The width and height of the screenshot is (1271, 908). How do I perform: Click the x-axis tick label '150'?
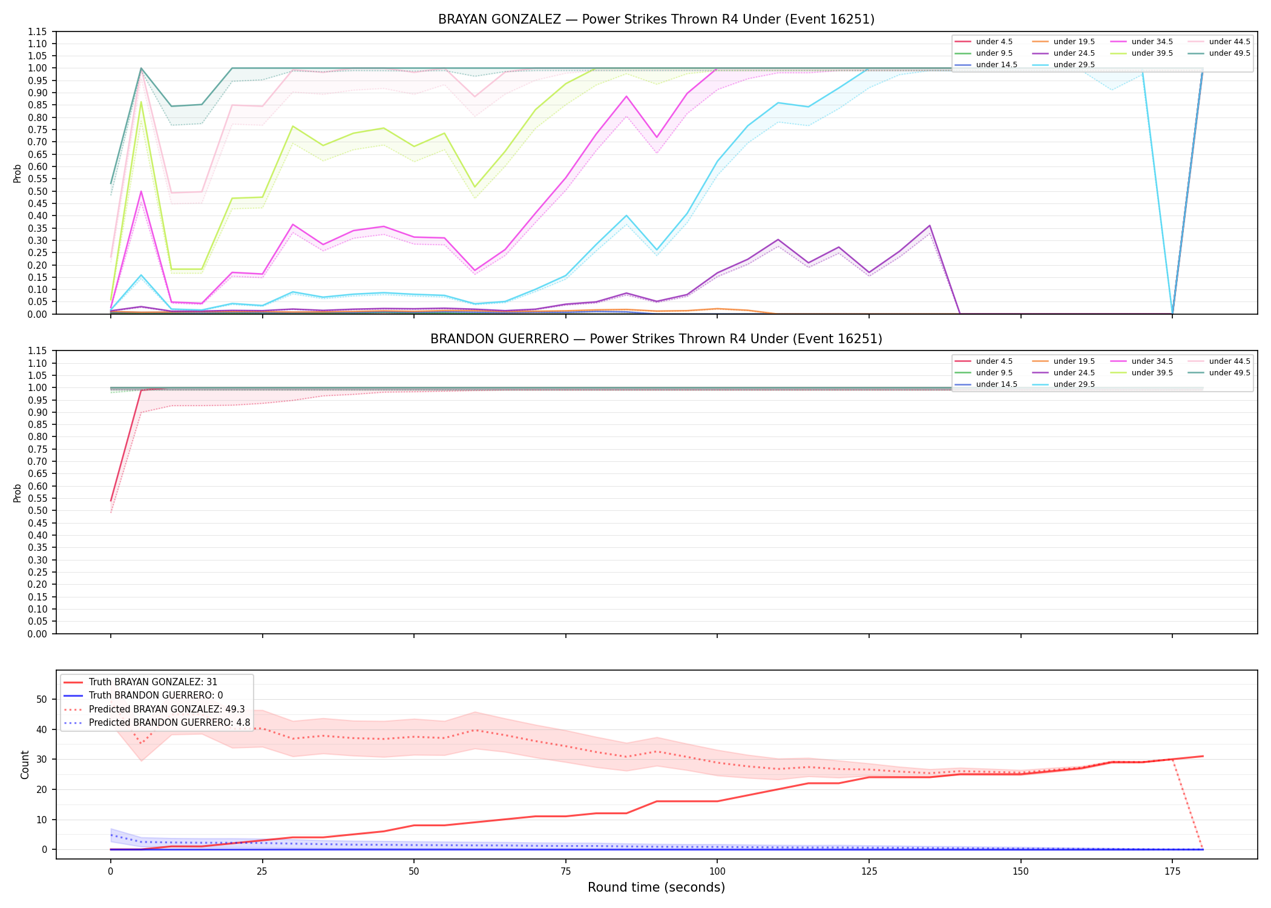click(1021, 872)
